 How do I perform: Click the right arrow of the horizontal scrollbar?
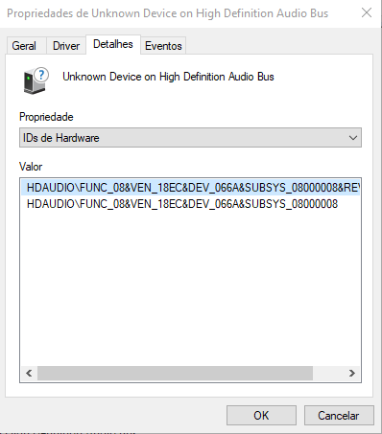pos(352,373)
